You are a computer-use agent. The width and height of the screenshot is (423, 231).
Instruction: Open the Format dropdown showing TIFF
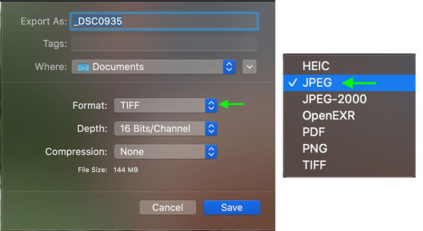(x=165, y=105)
